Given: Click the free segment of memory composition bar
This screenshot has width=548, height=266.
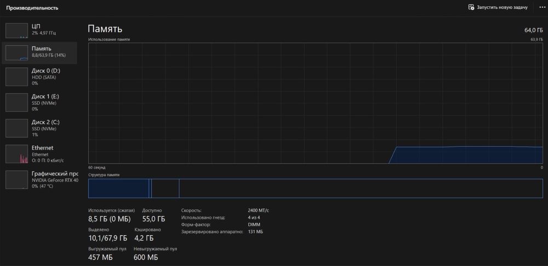Looking at the screenshot, I should coord(361,188).
